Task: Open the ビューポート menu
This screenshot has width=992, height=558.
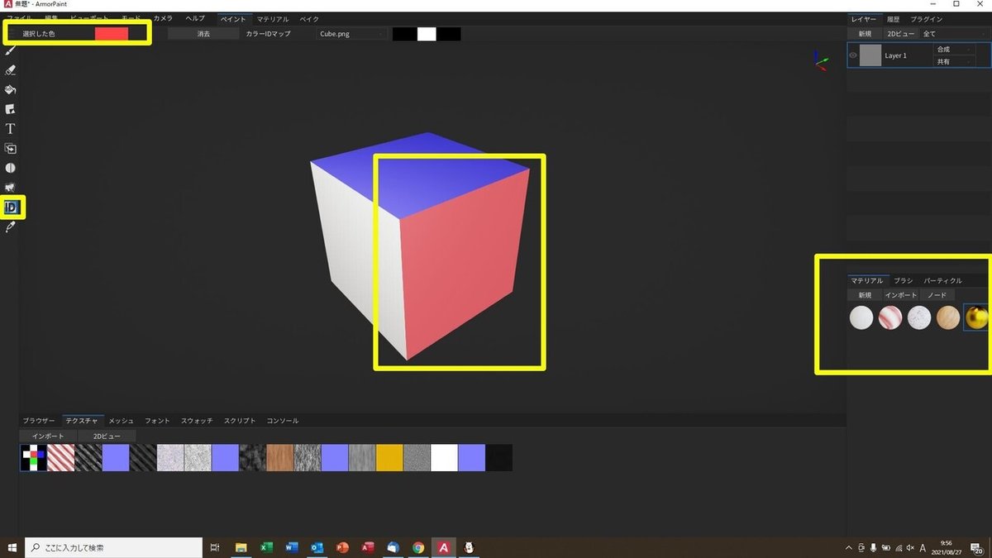Action: (x=89, y=18)
